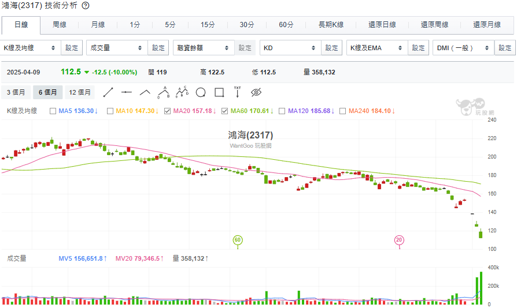Image resolution: width=517 pixels, height=308 pixels.
Task: Switch to the 週線 weekly tab
Action: pos(60,25)
